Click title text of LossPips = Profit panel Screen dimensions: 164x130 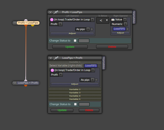click(x=72, y=58)
